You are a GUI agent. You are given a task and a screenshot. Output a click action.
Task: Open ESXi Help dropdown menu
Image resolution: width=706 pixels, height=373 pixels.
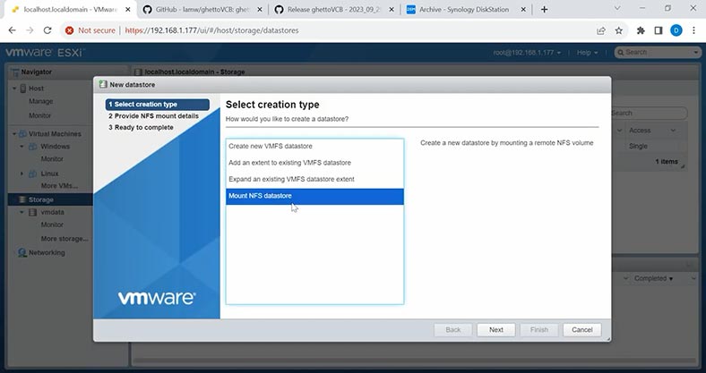pos(587,53)
